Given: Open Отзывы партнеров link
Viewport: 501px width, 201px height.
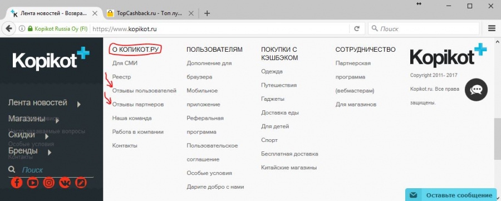Looking at the screenshot, I should point(138,105).
